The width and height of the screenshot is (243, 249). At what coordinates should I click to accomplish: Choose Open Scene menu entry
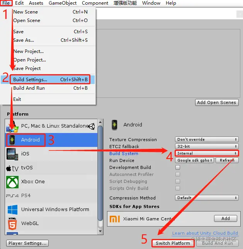click(x=48, y=20)
